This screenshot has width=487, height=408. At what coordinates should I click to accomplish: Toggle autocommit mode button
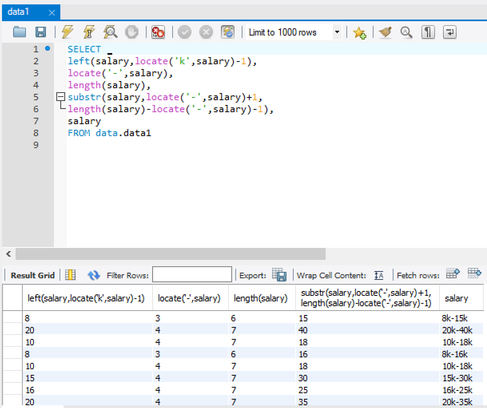point(227,32)
